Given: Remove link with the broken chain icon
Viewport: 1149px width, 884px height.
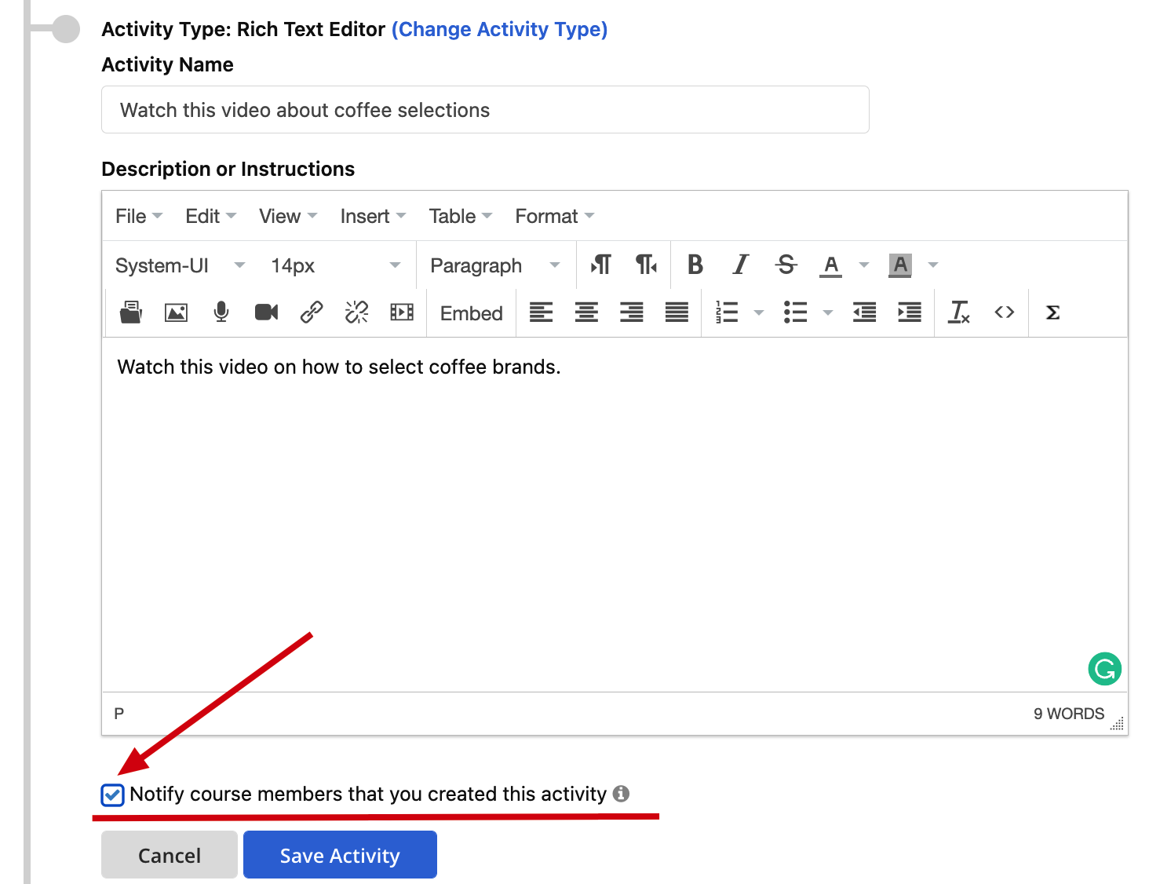Looking at the screenshot, I should pyautogui.click(x=356, y=312).
